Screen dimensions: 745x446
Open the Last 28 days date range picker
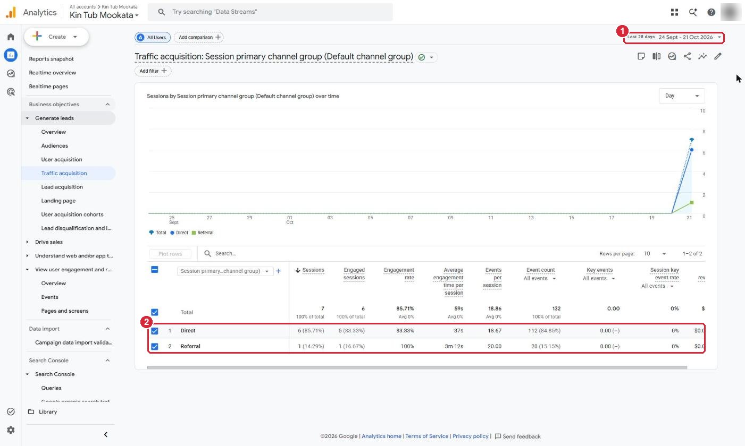click(674, 37)
